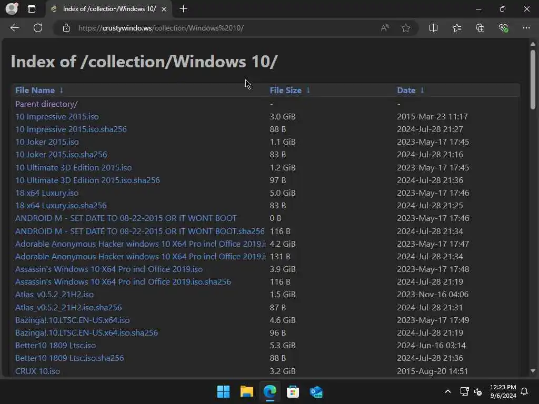Click the muted volume tray icon
Viewport: 539px width, 404px height.
pyautogui.click(x=478, y=391)
